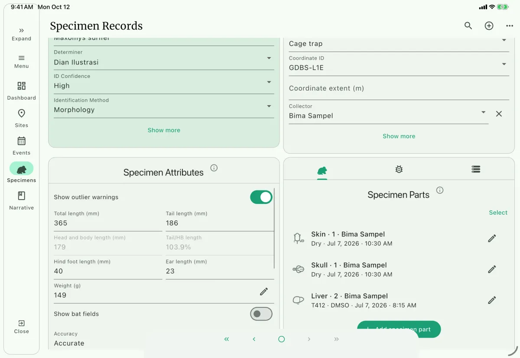This screenshot has height=358, width=520.
Task: Open Coordinate ID dropdown GDBS-L1E
Action: pyautogui.click(x=399, y=64)
